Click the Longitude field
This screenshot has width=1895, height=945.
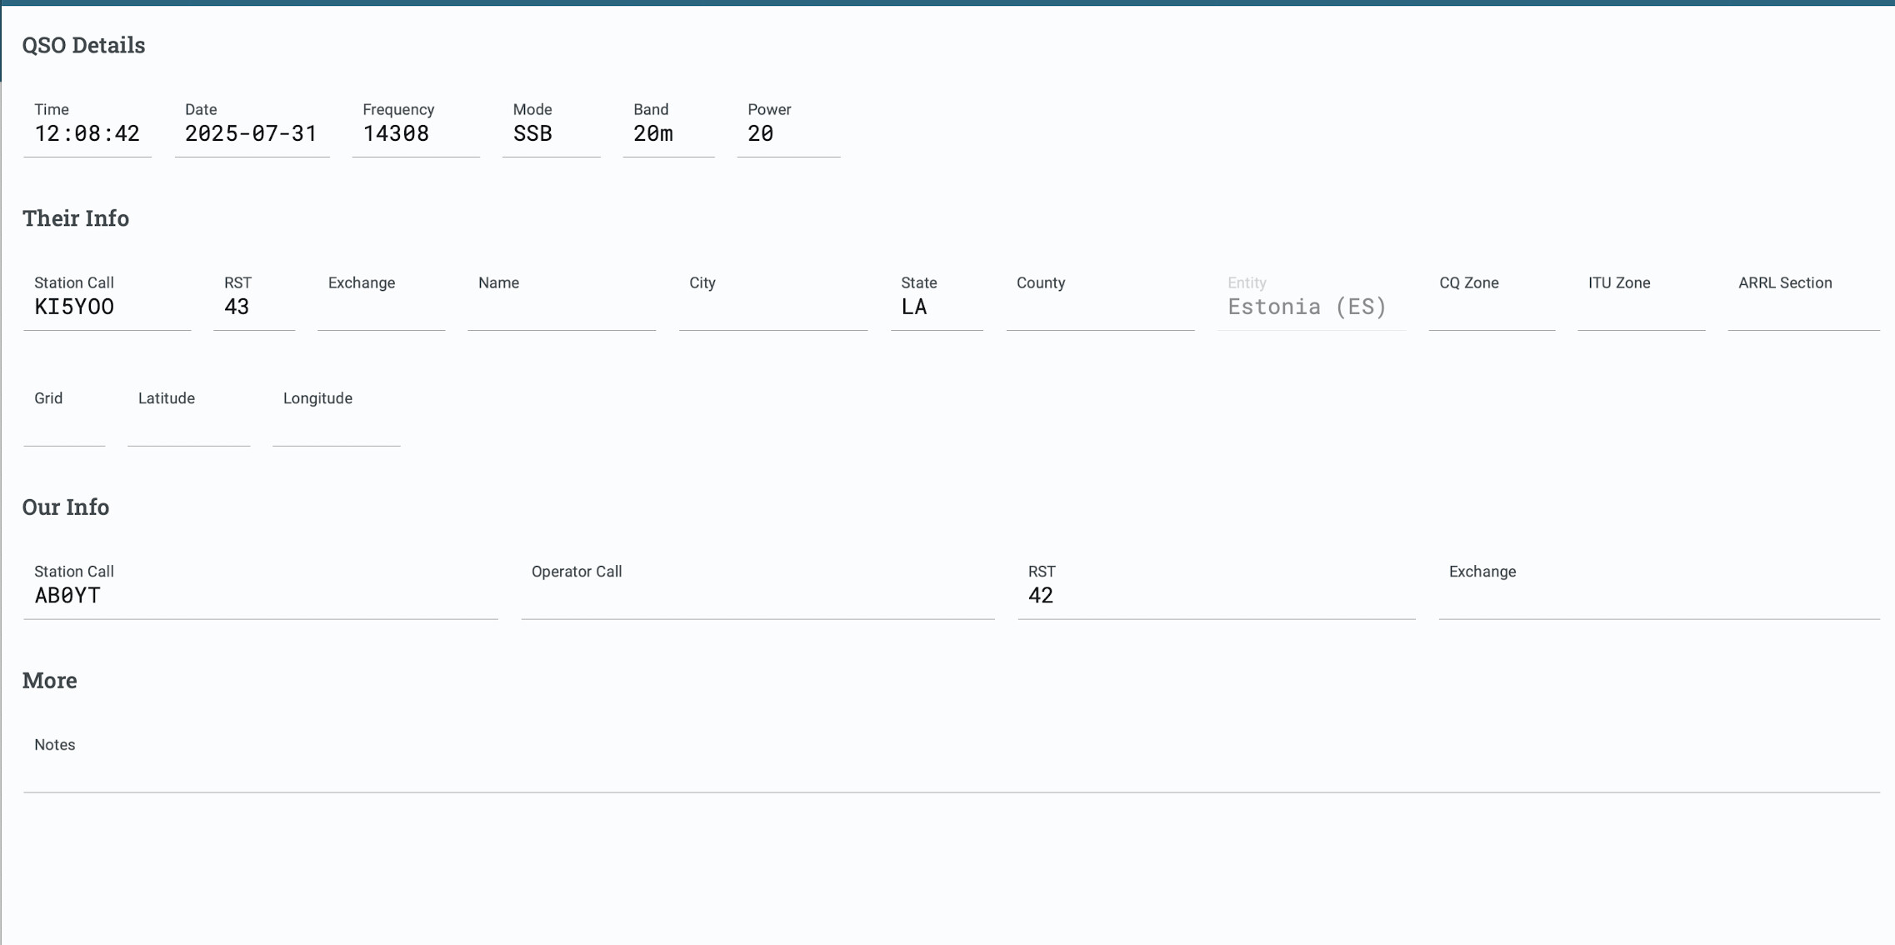click(337, 416)
